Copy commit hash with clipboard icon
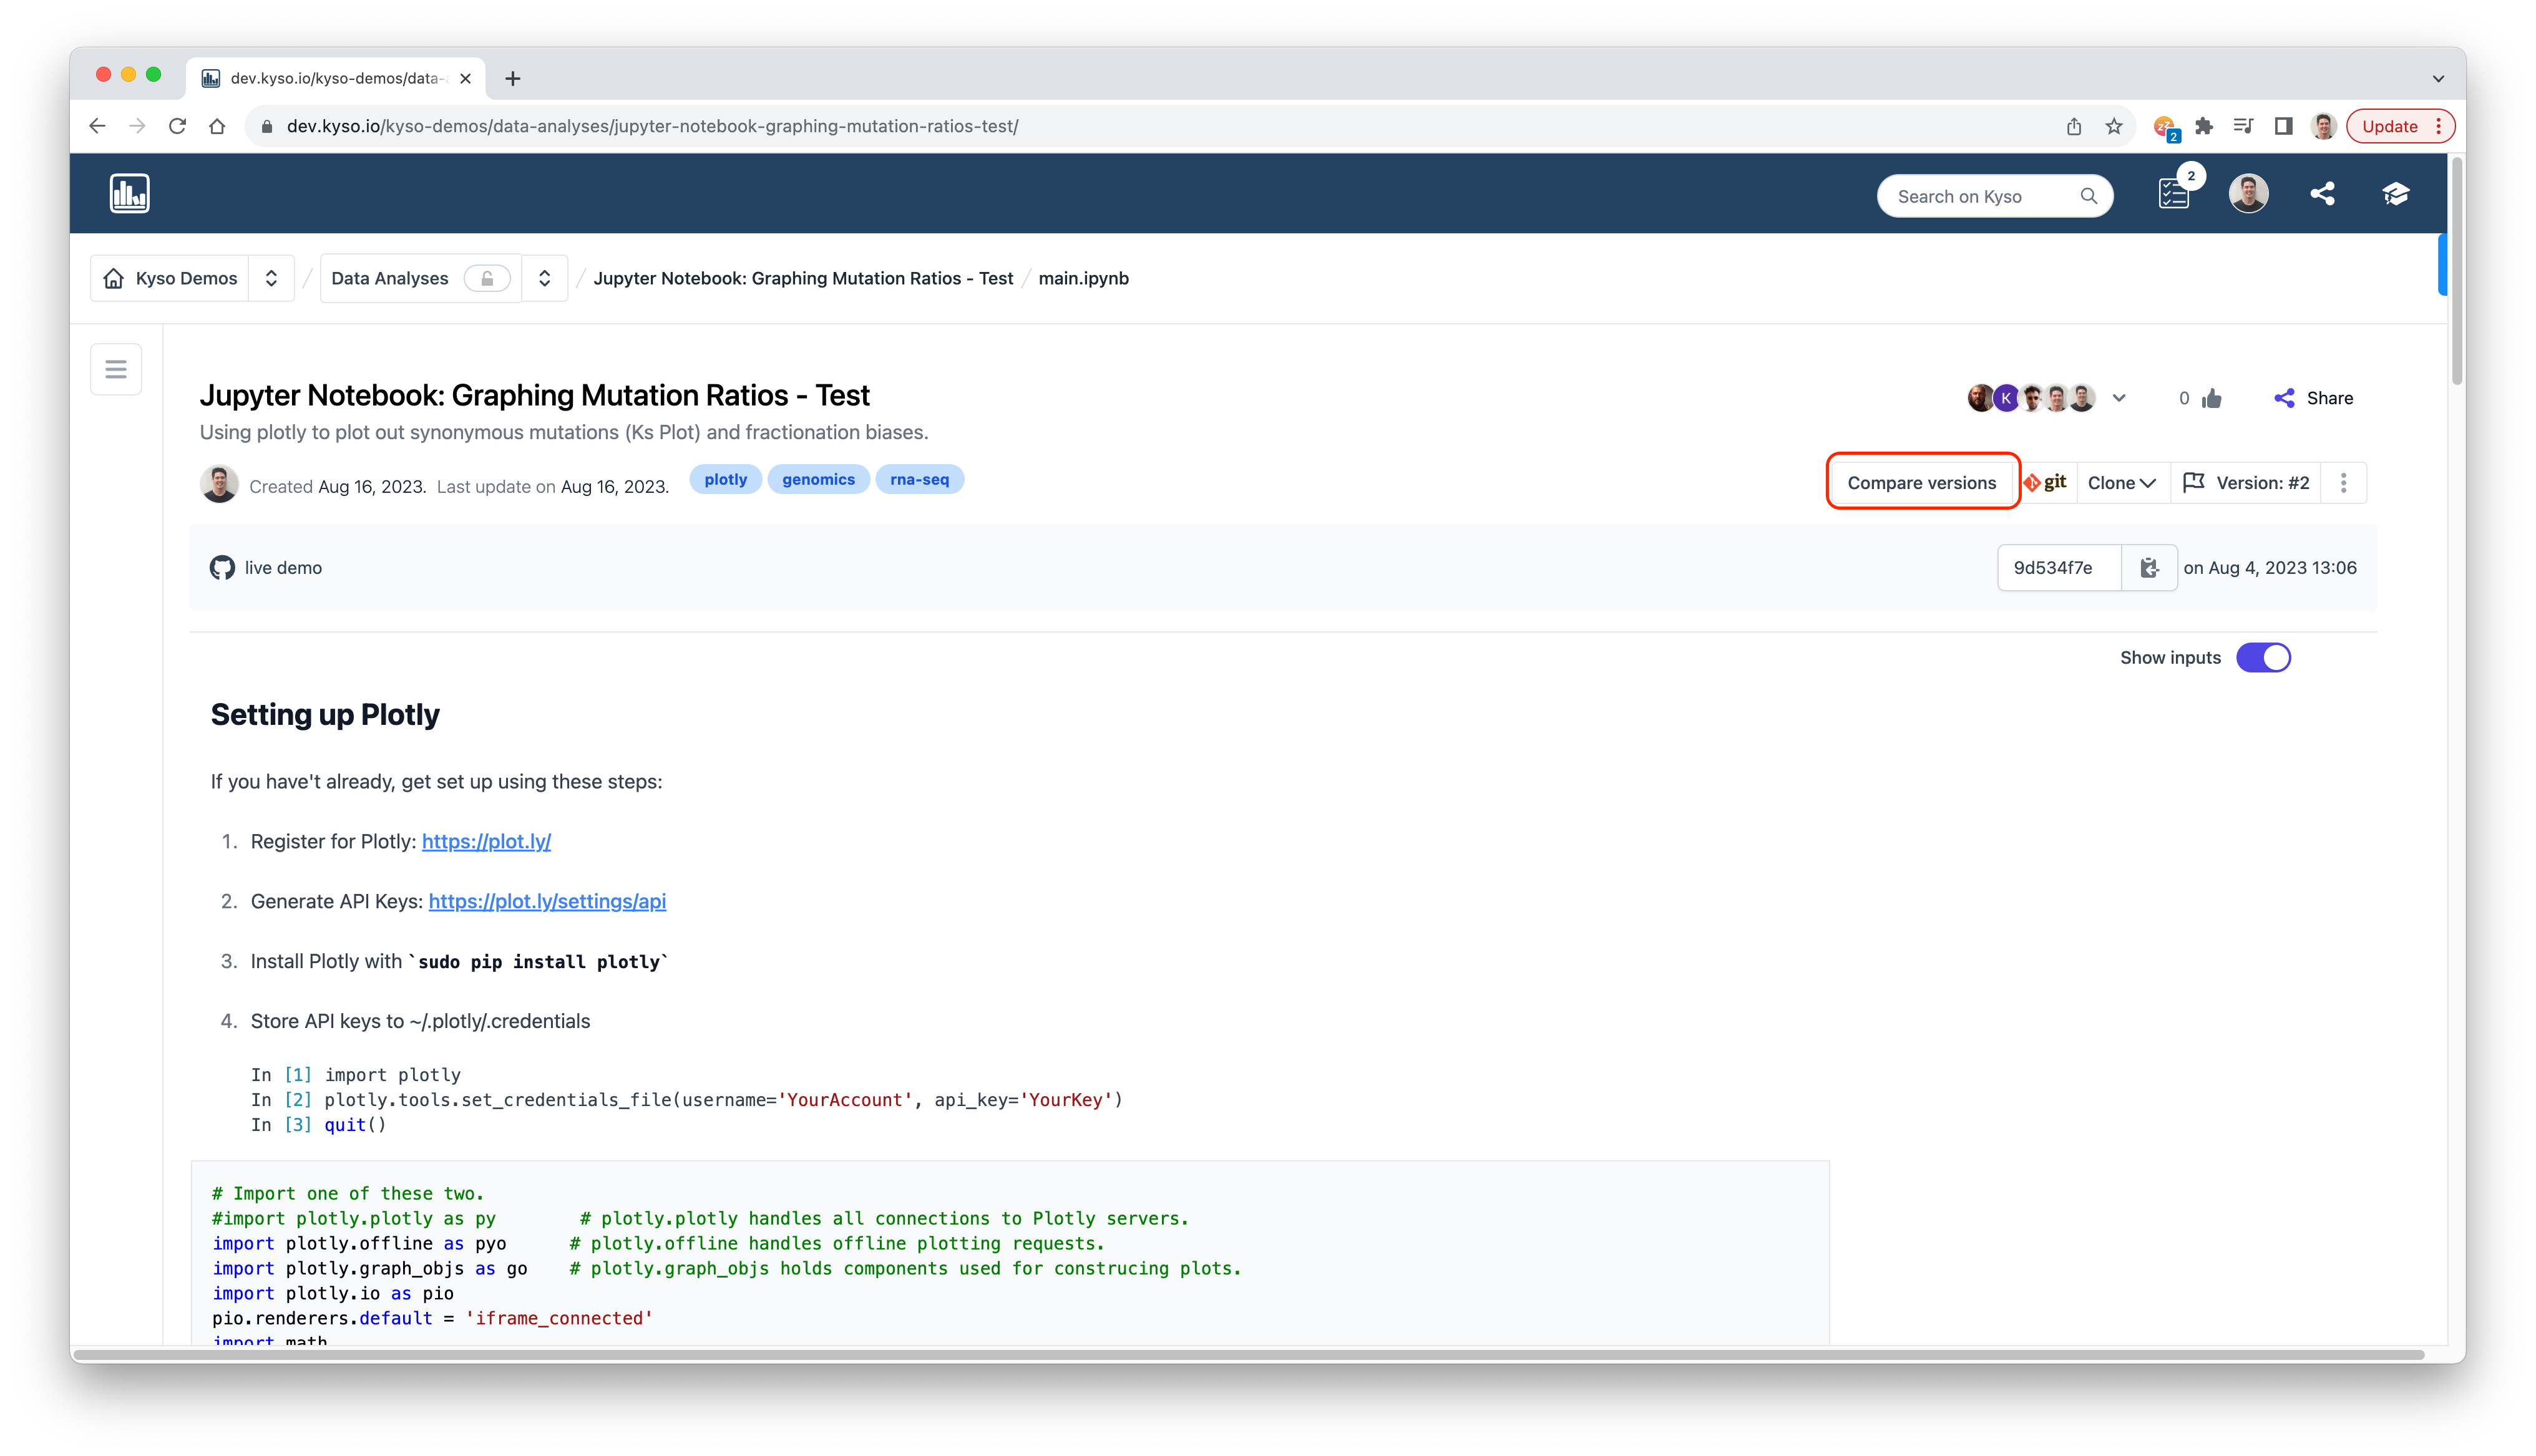This screenshot has width=2536, height=1456. (2149, 568)
